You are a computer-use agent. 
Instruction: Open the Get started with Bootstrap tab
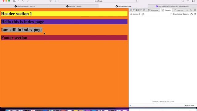pyautogui.click(x=172, y=6)
